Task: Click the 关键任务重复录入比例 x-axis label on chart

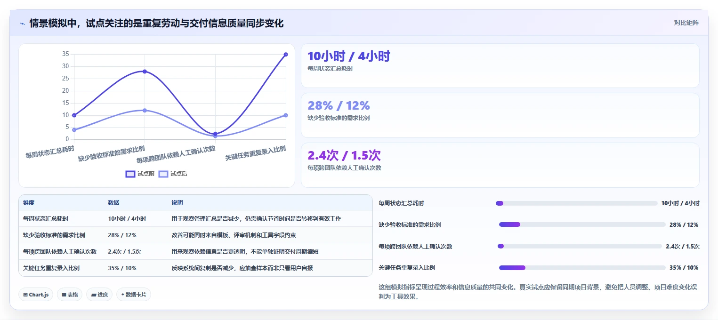Action: [256, 152]
